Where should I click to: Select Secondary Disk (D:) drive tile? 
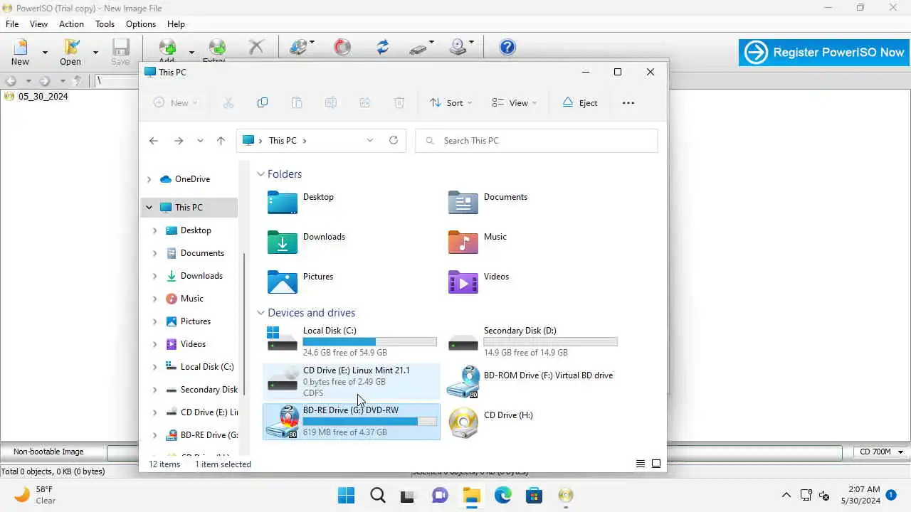pos(532,341)
